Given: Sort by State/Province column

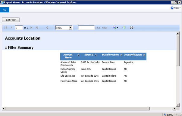Looking at the screenshot, I should (x=121, y=55).
